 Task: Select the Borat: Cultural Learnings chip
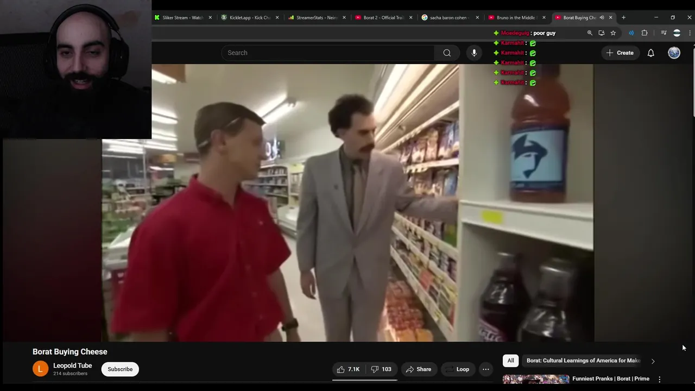(x=583, y=361)
